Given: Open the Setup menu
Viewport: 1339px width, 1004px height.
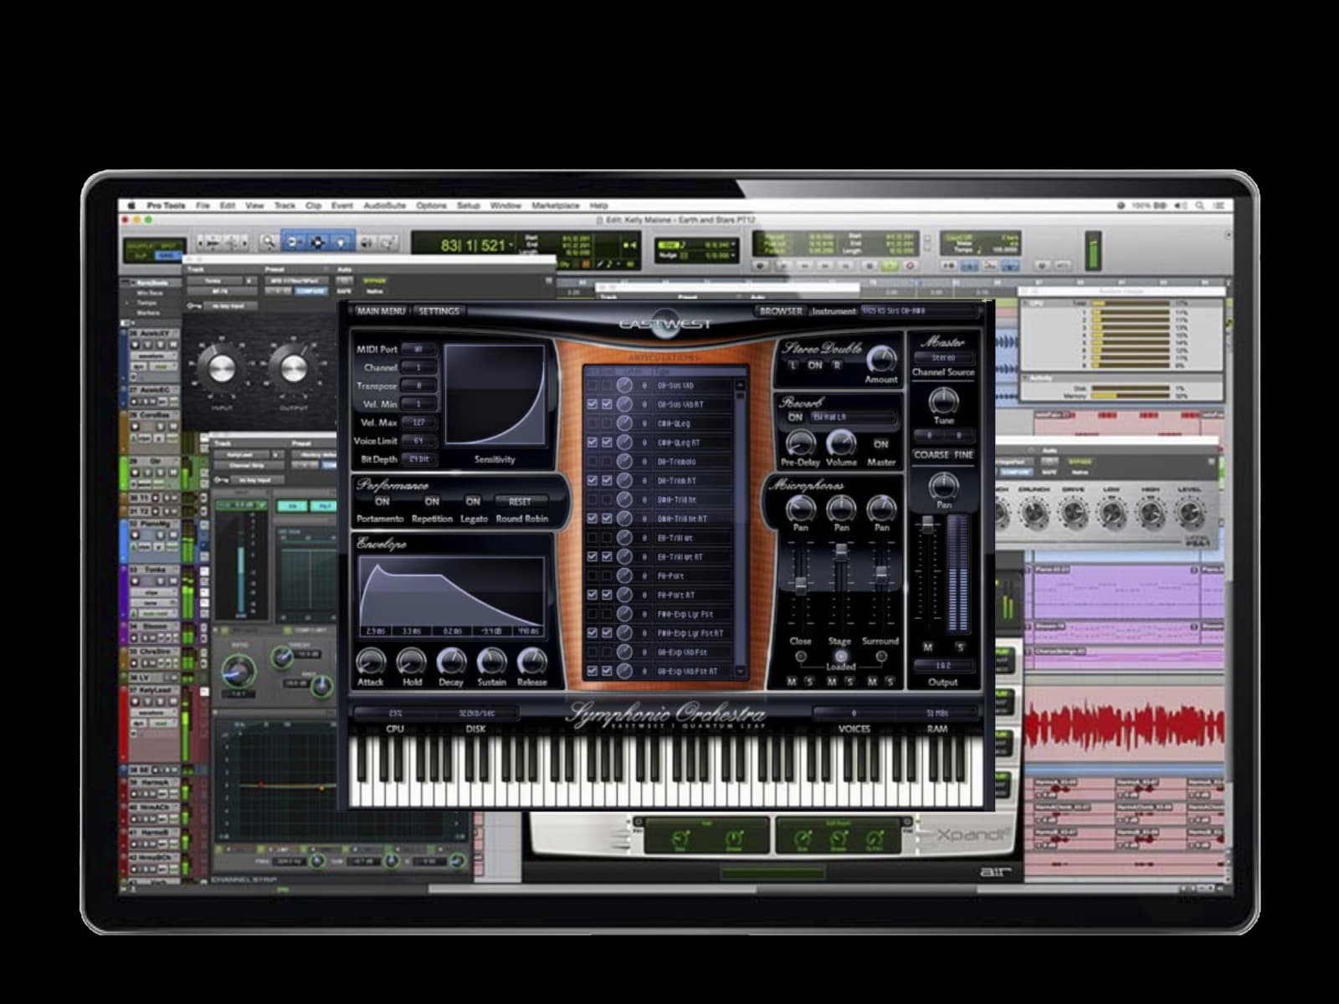Looking at the screenshot, I should click(x=469, y=205).
